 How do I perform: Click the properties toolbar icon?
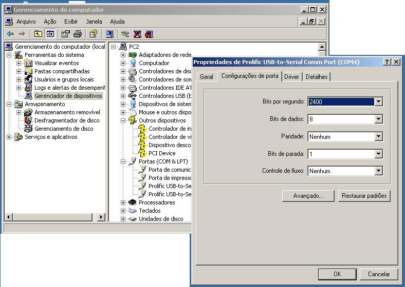pyautogui.click(x=65, y=34)
